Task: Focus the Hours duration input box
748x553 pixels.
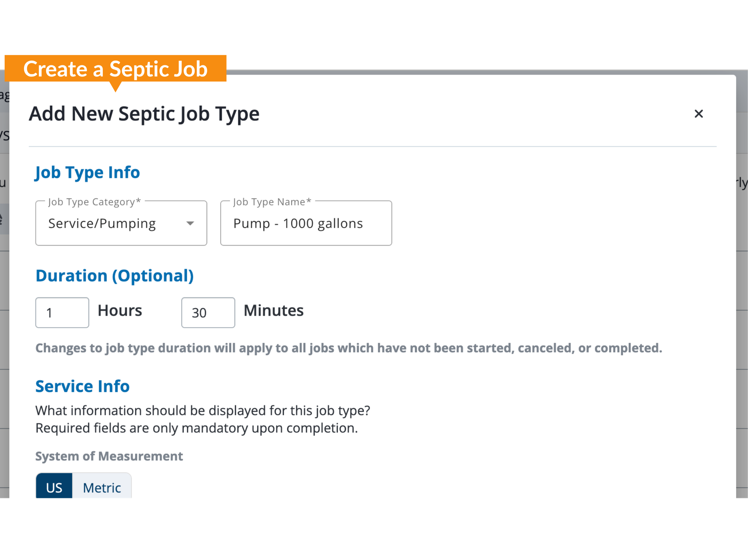Action: pos(62,312)
